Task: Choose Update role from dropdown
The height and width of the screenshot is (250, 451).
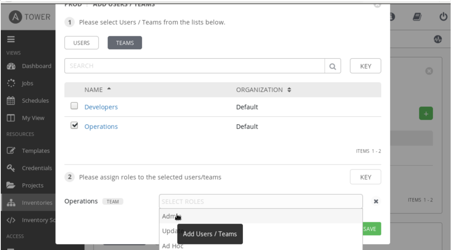Action: [261, 231]
